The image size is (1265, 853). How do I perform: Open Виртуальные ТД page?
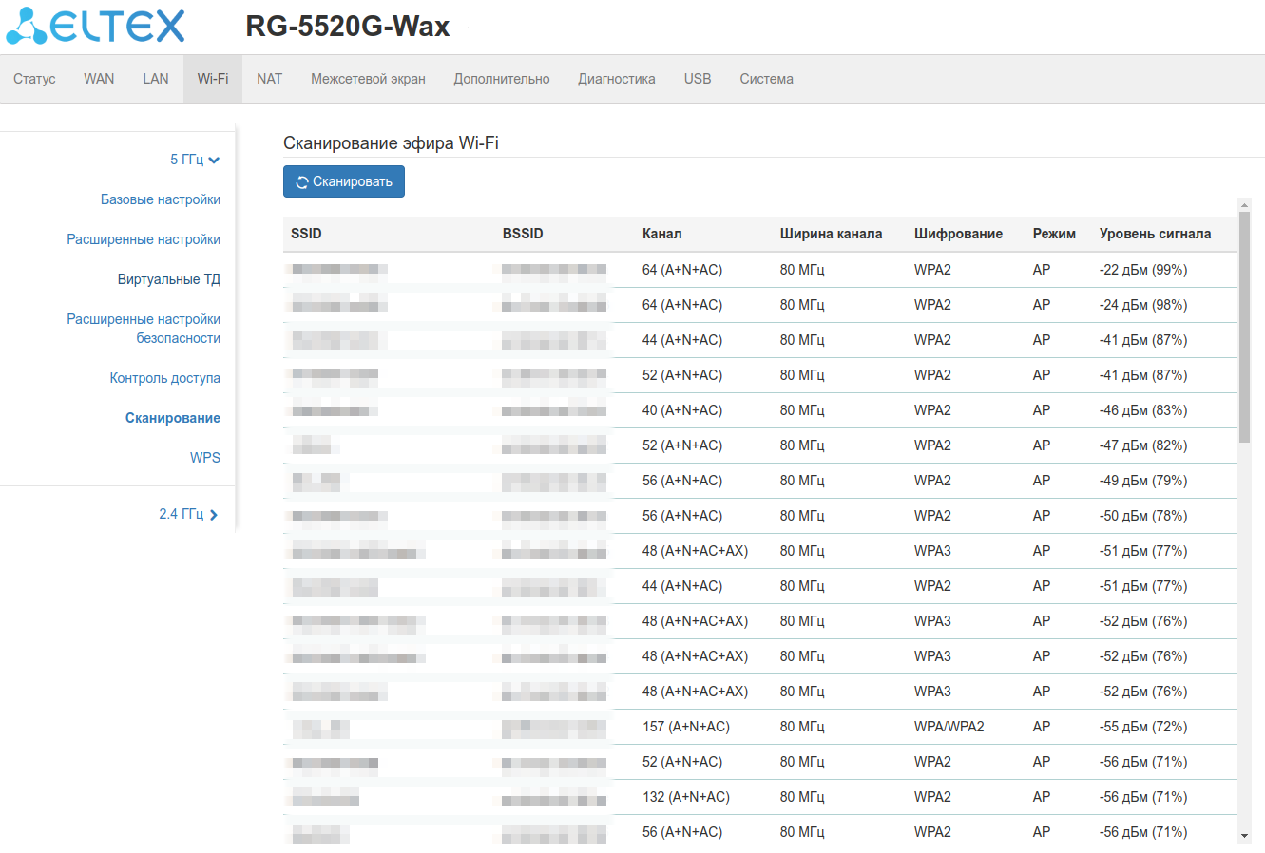coord(168,279)
